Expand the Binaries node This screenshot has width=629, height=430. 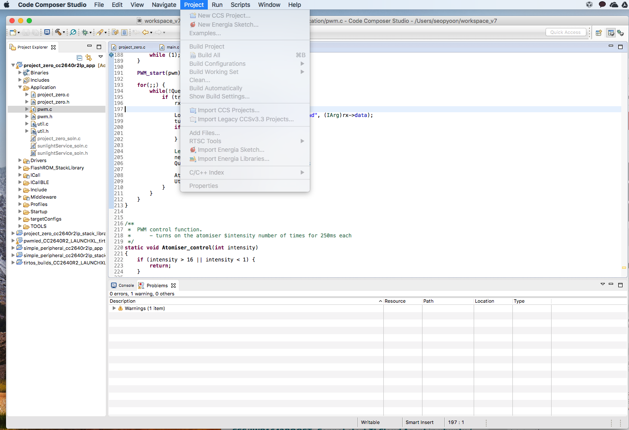click(20, 73)
